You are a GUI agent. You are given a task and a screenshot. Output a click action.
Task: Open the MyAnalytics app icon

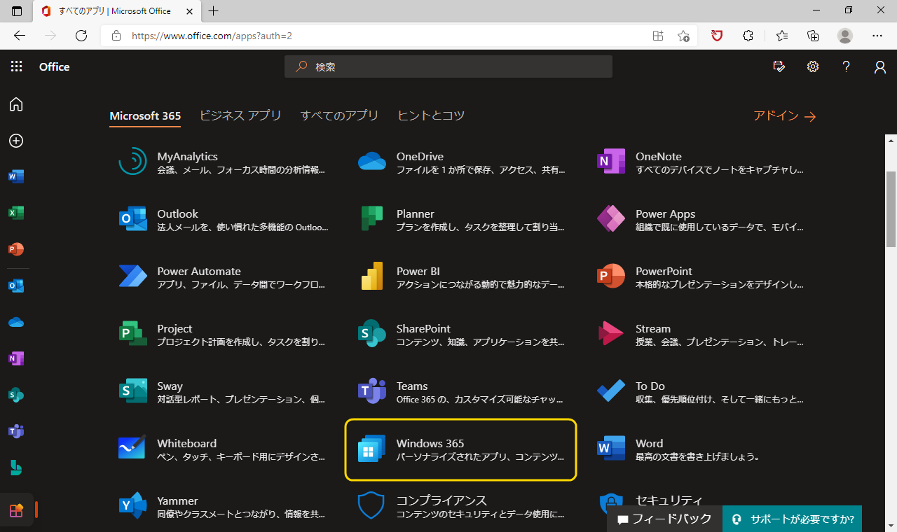pyautogui.click(x=133, y=161)
